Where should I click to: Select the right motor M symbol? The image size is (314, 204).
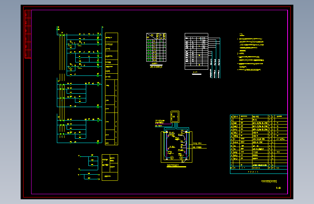click(x=181, y=158)
